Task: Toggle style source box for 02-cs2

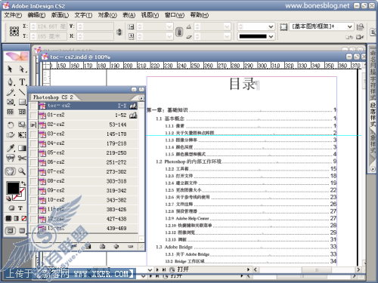Action: pyautogui.click(x=33, y=125)
